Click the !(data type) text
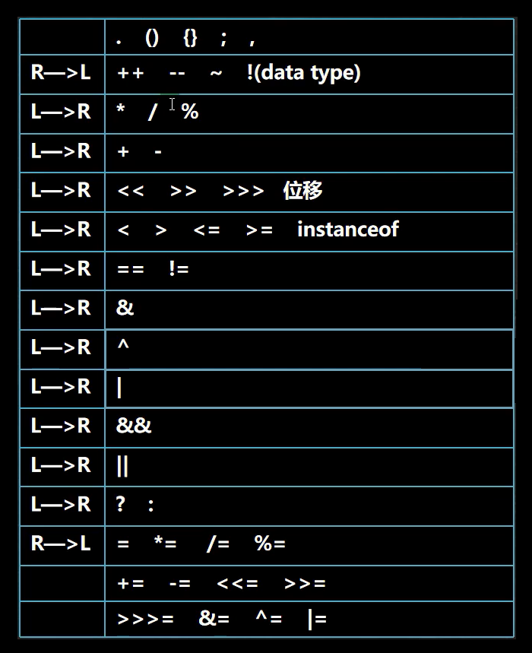This screenshot has height=653, width=532. click(x=303, y=73)
